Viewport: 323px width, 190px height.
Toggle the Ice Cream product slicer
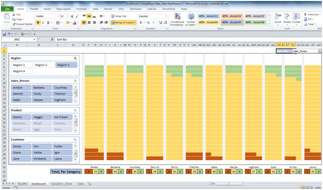(62, 117)
